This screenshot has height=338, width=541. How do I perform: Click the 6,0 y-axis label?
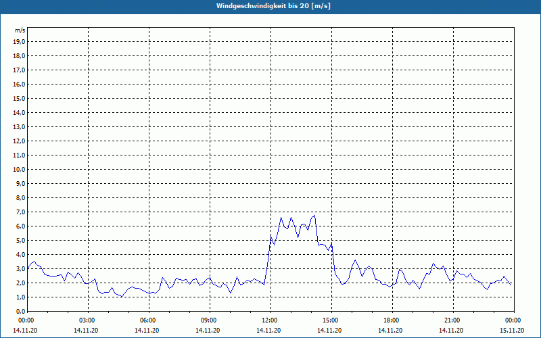pos(21,226)
